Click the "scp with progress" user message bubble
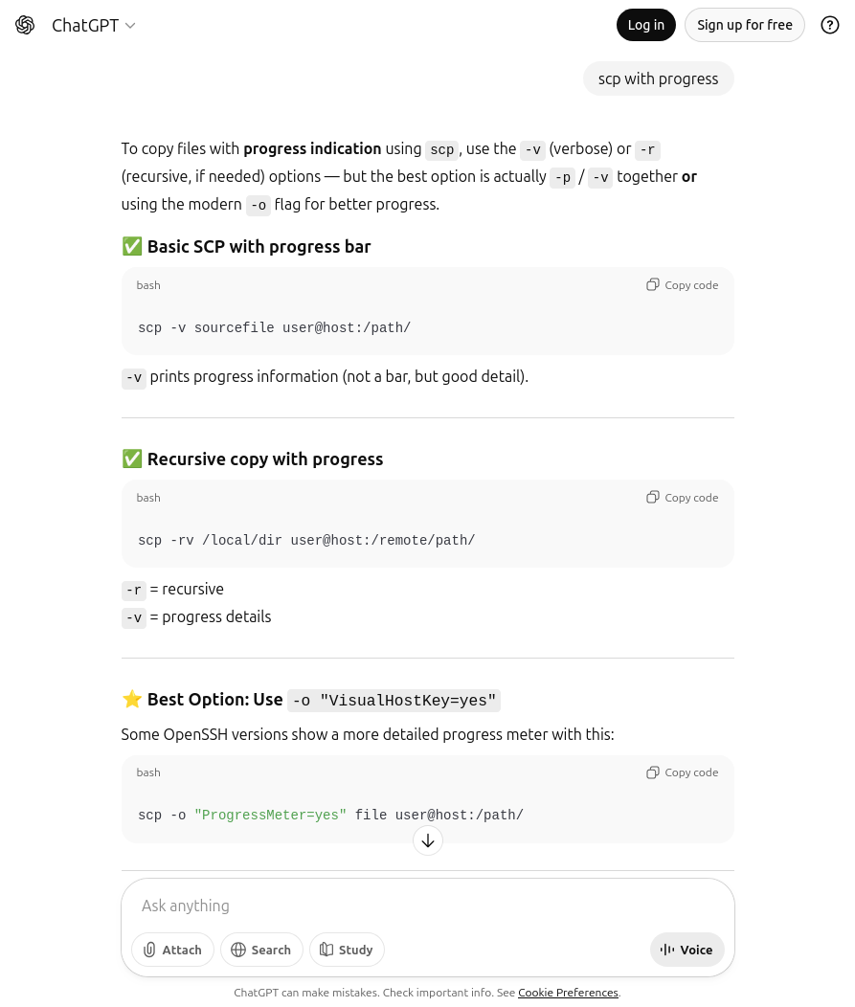This screenshot has height=1007, width=855. pyautogui.click(x=658, y=78)
